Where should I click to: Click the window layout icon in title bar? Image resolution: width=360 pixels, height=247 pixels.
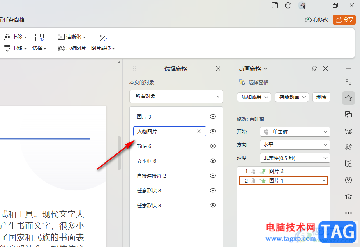[275, 5]
